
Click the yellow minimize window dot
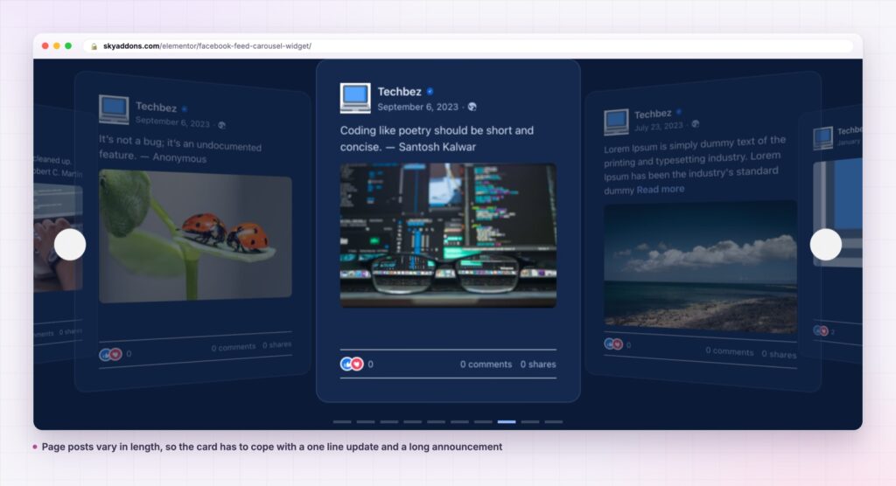pos(57,45)
